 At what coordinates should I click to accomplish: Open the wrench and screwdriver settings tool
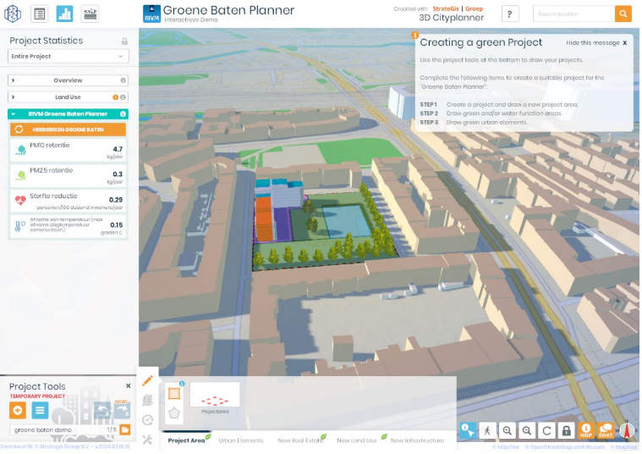pos(147,440)
